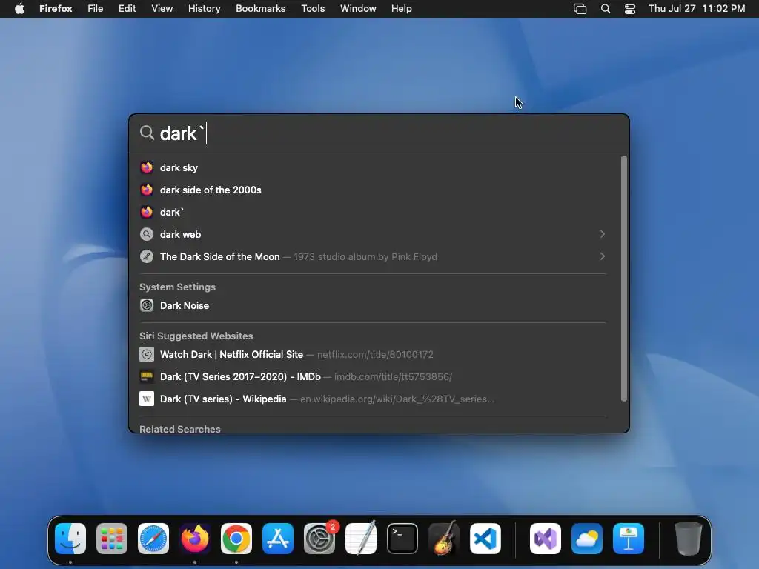
Task: Open purple Visual Studio icon in Dock
Action: point(546,539)
